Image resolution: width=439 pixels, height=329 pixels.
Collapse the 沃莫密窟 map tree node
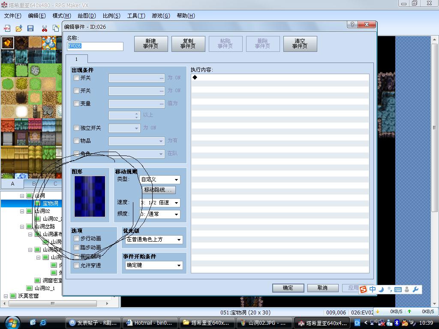pyautogui.click(x=6, y=296)
